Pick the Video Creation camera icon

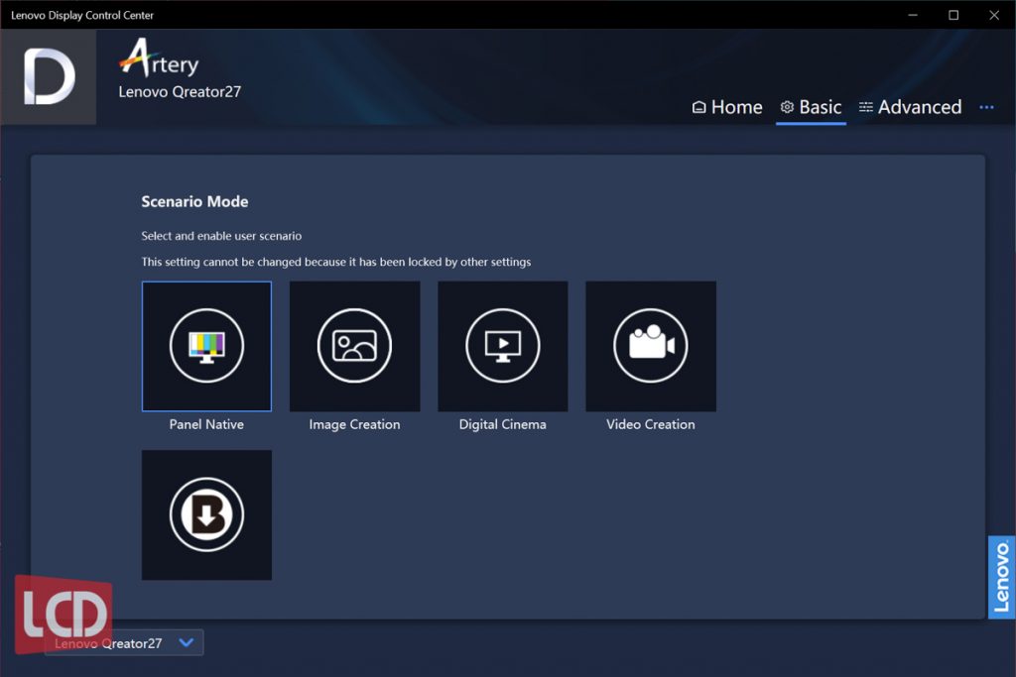tap(651, 346)
